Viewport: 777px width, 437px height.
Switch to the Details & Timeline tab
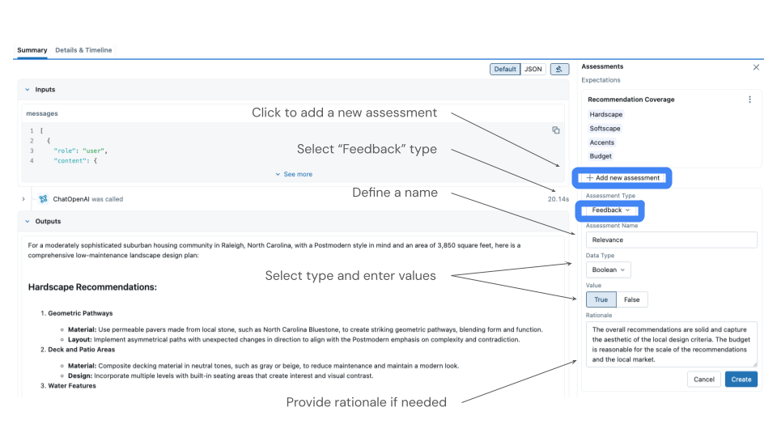[x=83, y=50]
